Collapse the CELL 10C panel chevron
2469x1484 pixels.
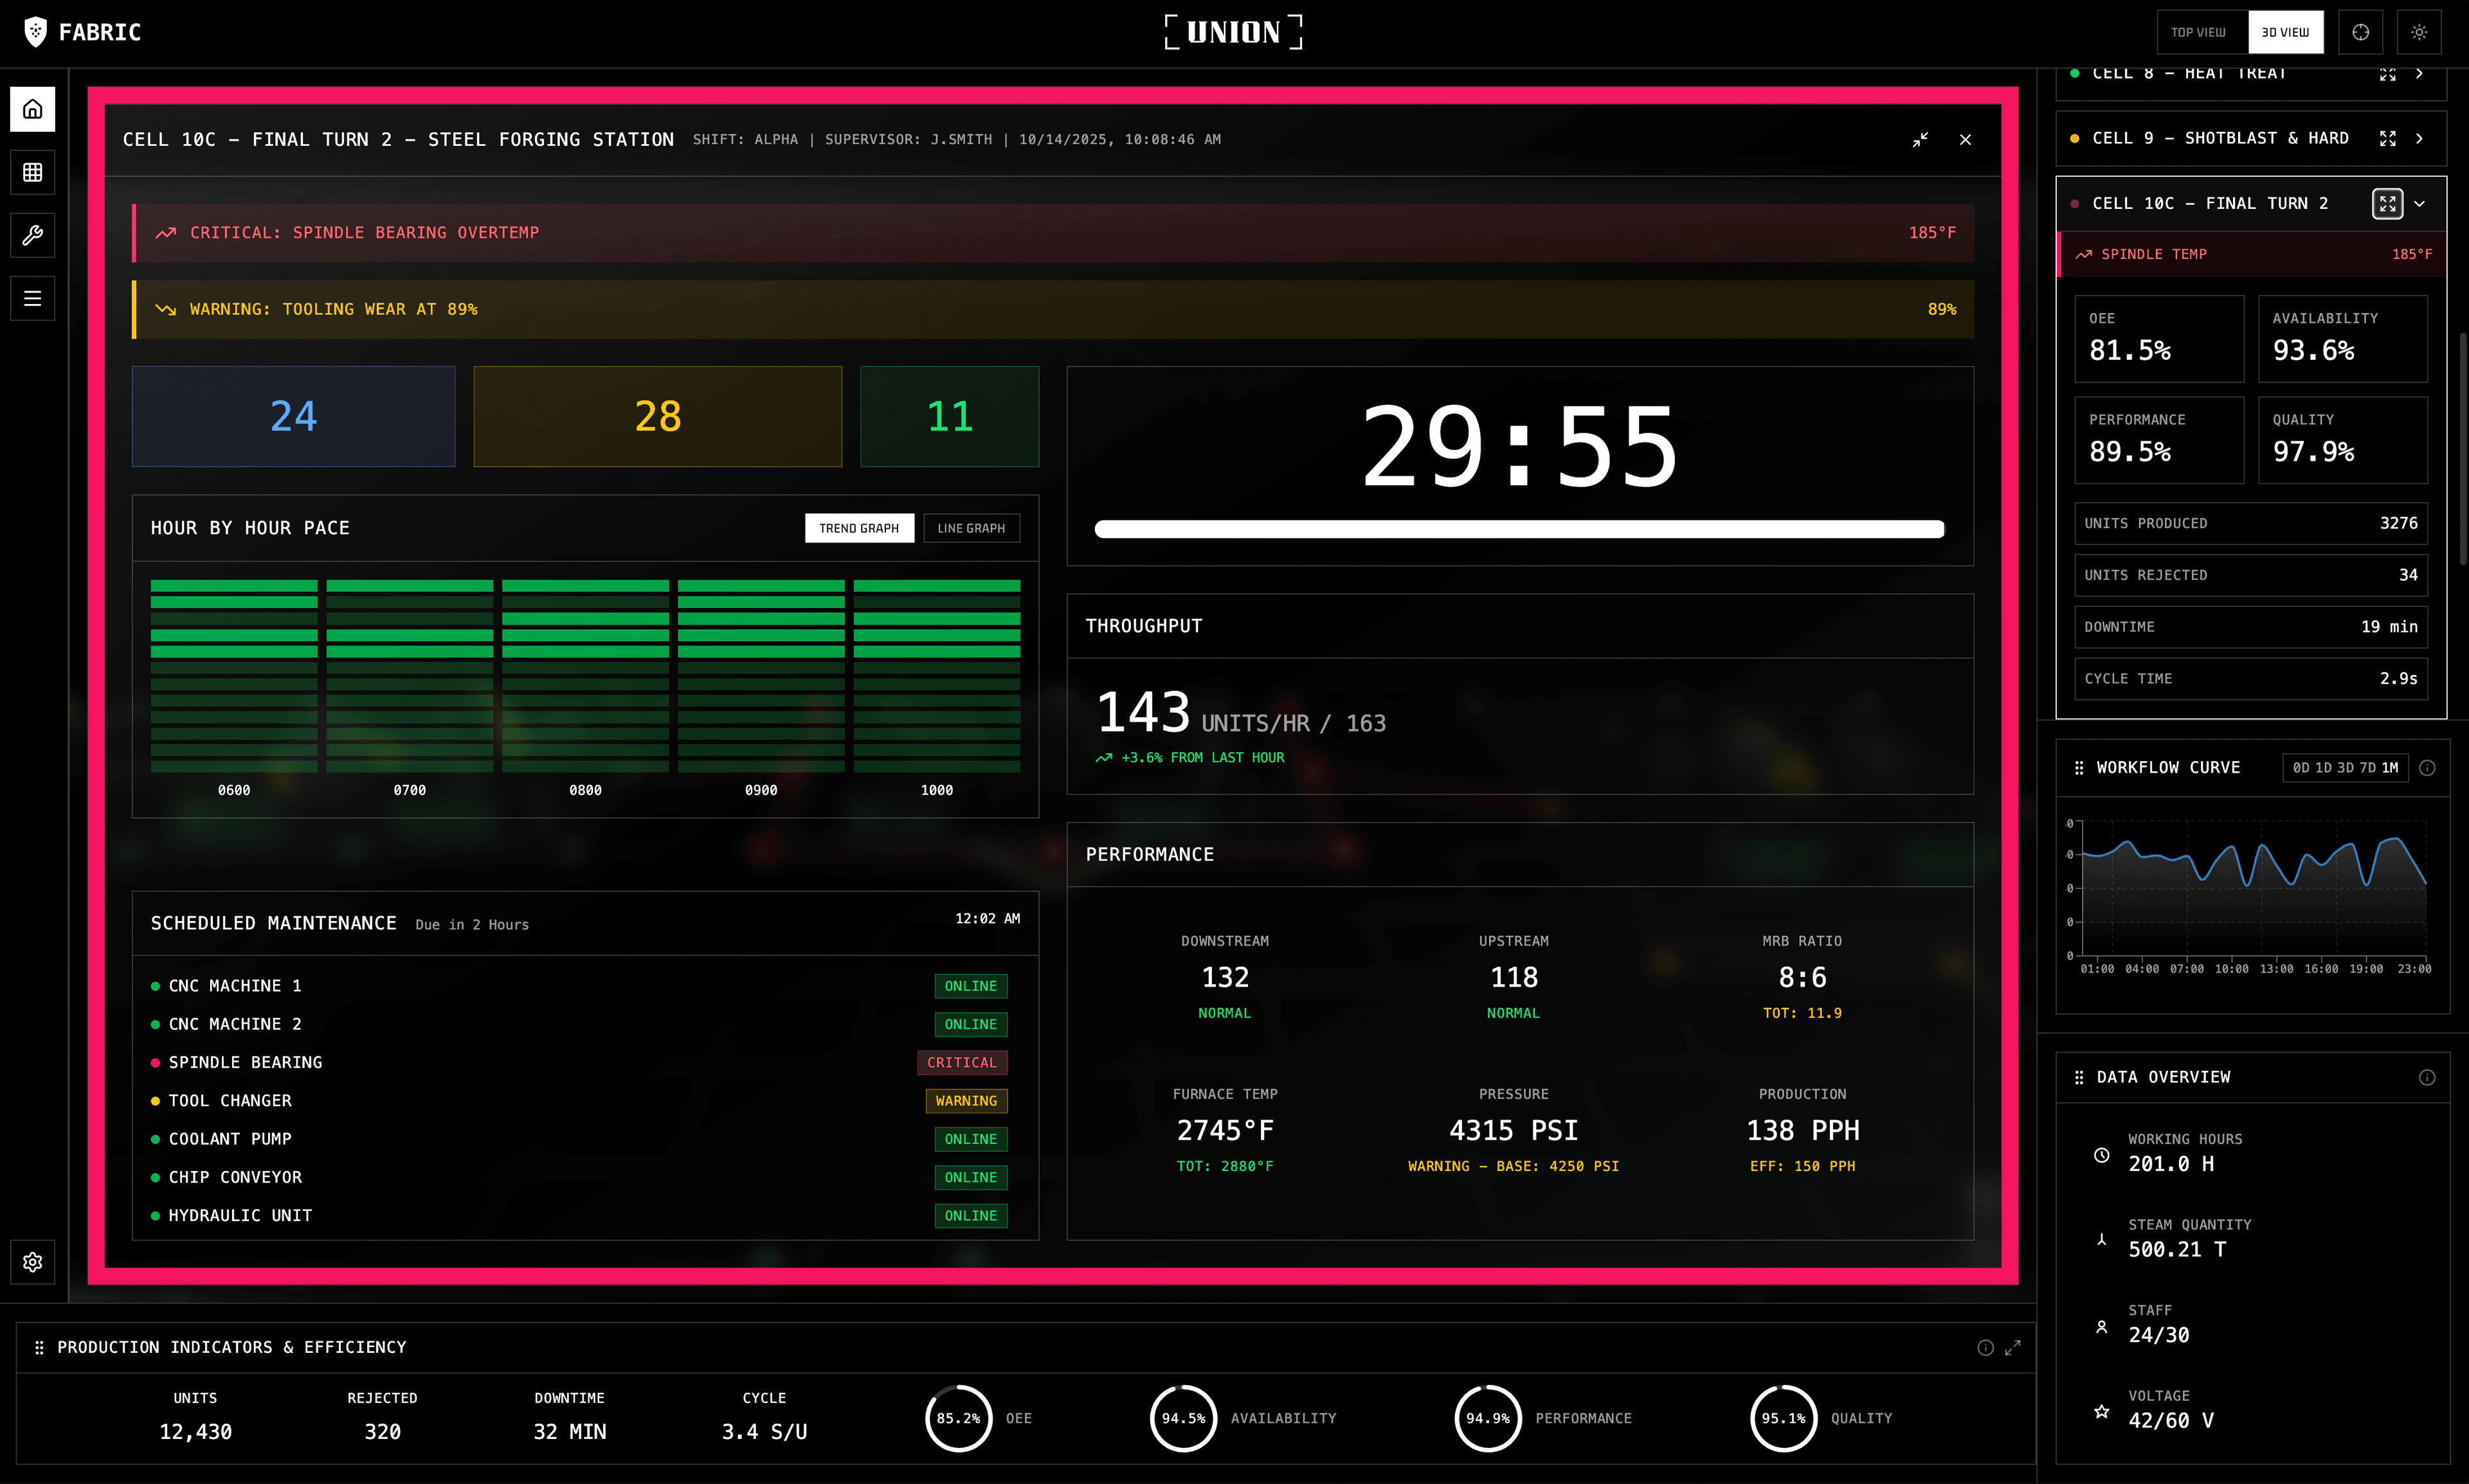click(x=2419, y=203)
